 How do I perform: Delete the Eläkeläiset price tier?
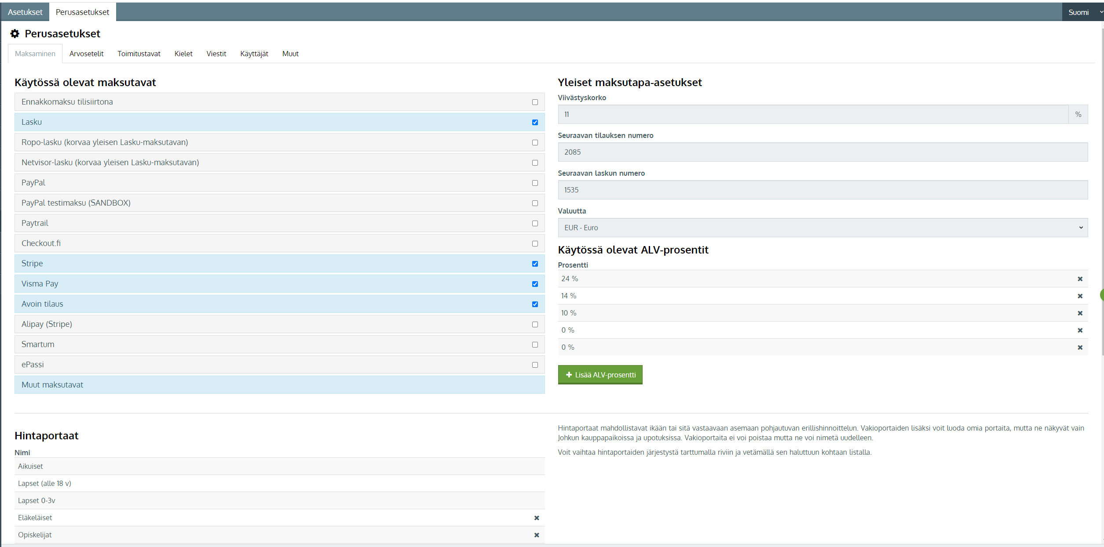tap(537, 518)
